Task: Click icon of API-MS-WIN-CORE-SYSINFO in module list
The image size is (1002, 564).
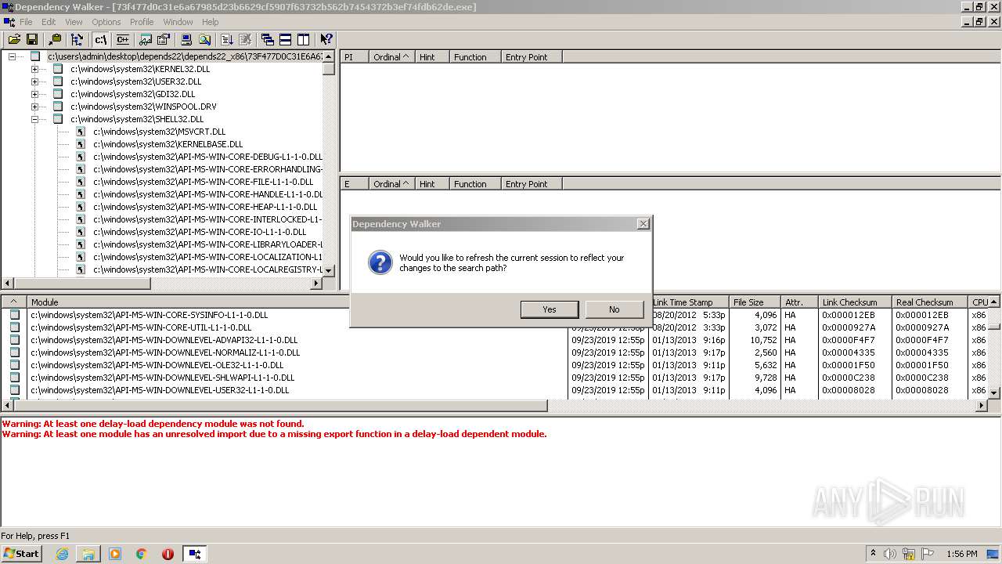Action: click(x=15, y=315)
